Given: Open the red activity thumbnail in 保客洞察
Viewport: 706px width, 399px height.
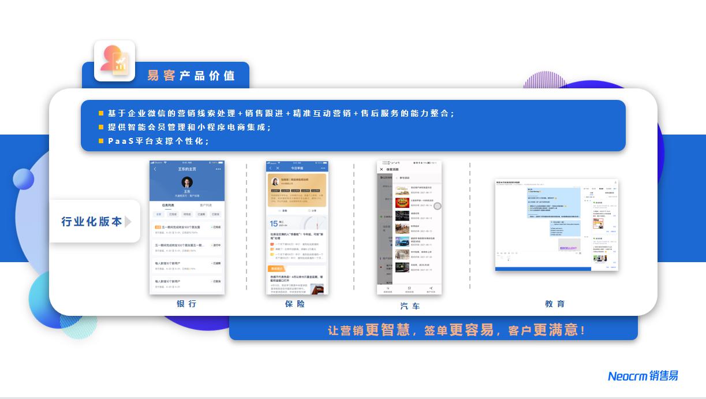Looking at the screenshot, I should [402, 203].
